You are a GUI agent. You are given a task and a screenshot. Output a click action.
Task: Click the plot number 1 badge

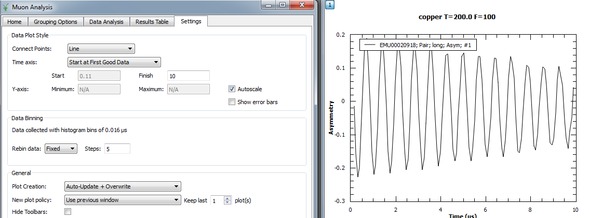click(329, 5)
